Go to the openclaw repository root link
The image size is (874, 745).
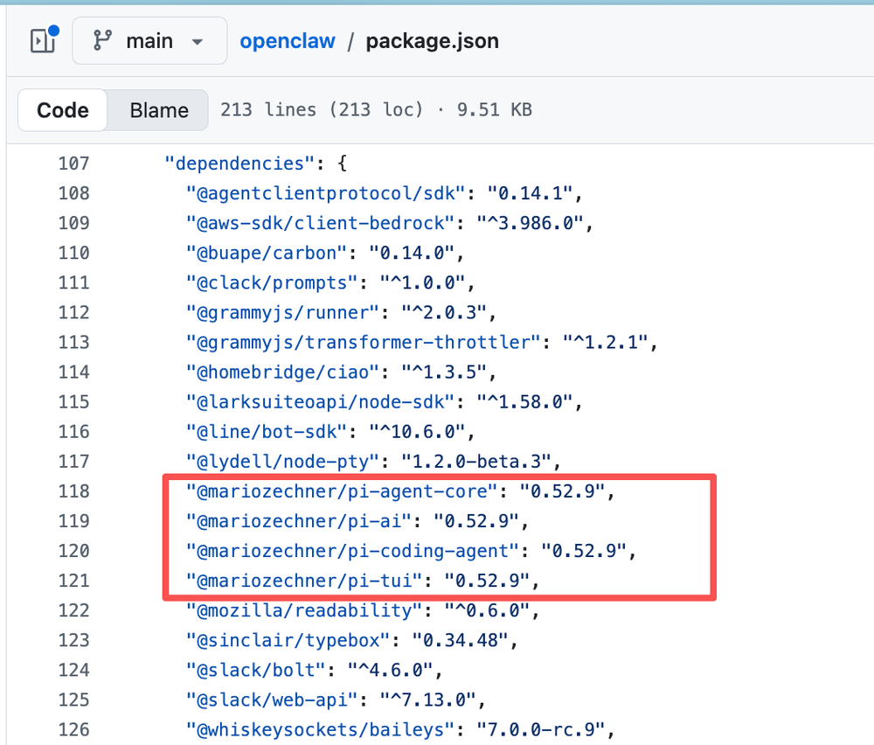[x=288, y=41]
